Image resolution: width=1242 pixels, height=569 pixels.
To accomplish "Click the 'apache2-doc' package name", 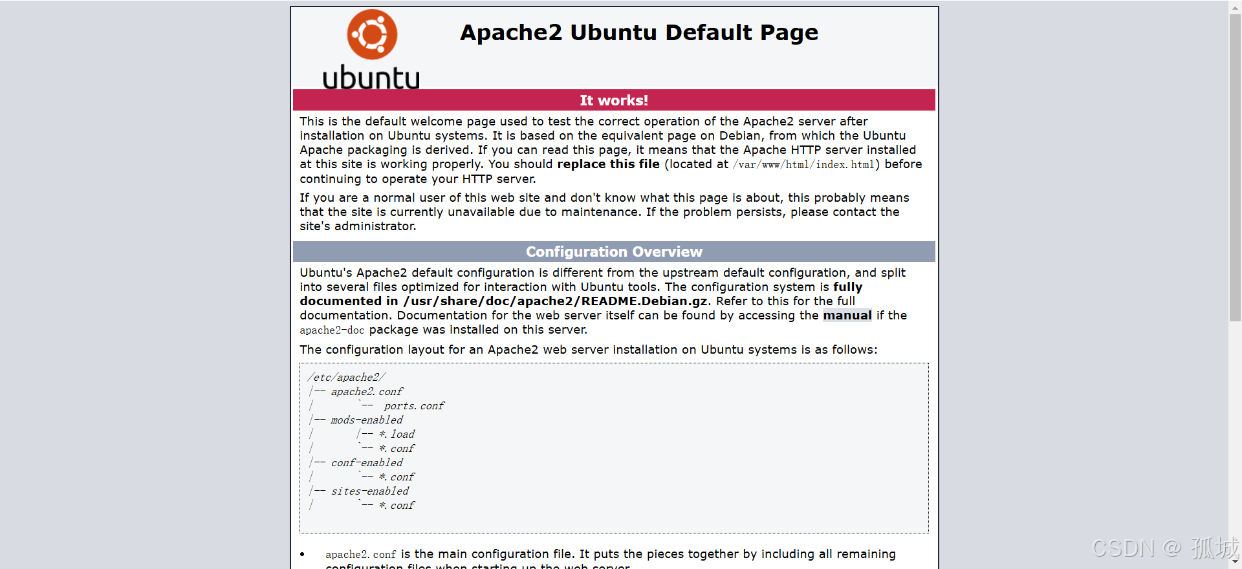I will (x=332, y=330).
